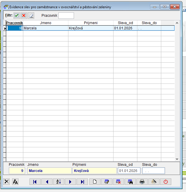186x192 pixels.
Task: Go to the previous record
Action: [47, 182]
